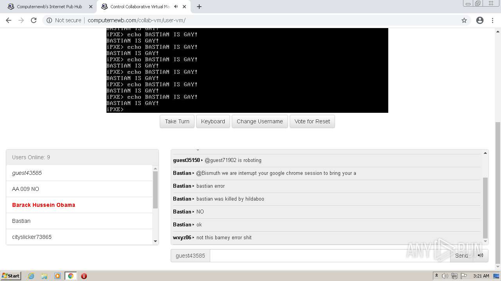Click the taskbar clock 3:21 AM
This screenshot has width=501, height=281.
pos(481,276)
